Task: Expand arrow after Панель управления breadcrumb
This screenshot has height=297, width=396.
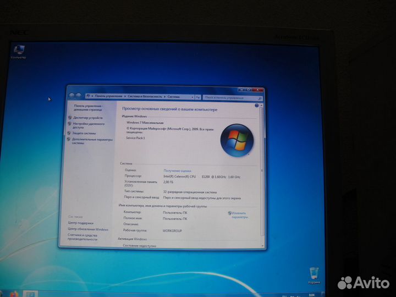Action: click(125, 96)
